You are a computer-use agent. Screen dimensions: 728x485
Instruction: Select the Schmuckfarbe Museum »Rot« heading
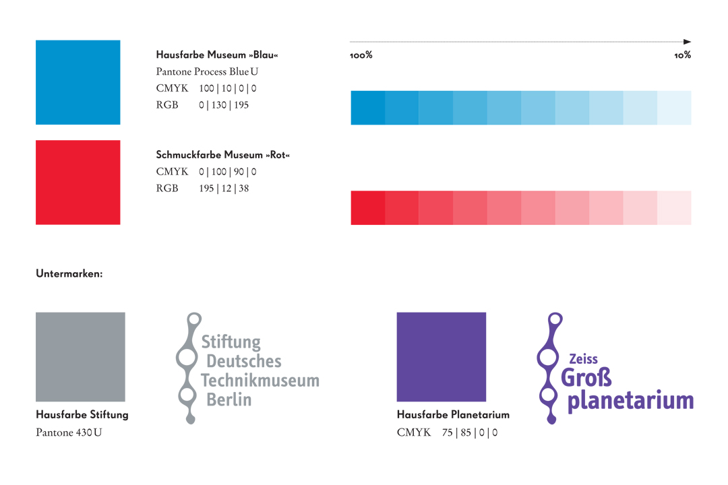(x=223, y=155)
